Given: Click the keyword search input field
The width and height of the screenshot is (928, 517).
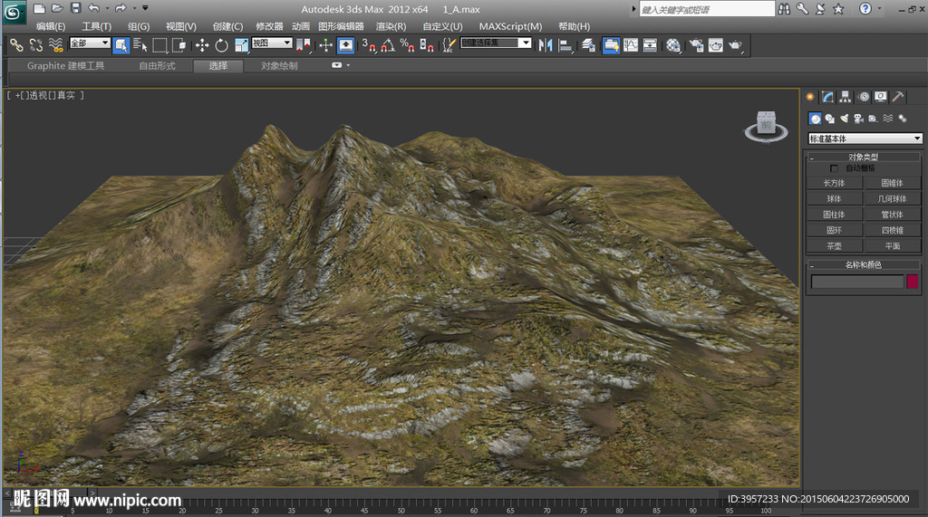Looking at the screenshot, I should (707, 9).
